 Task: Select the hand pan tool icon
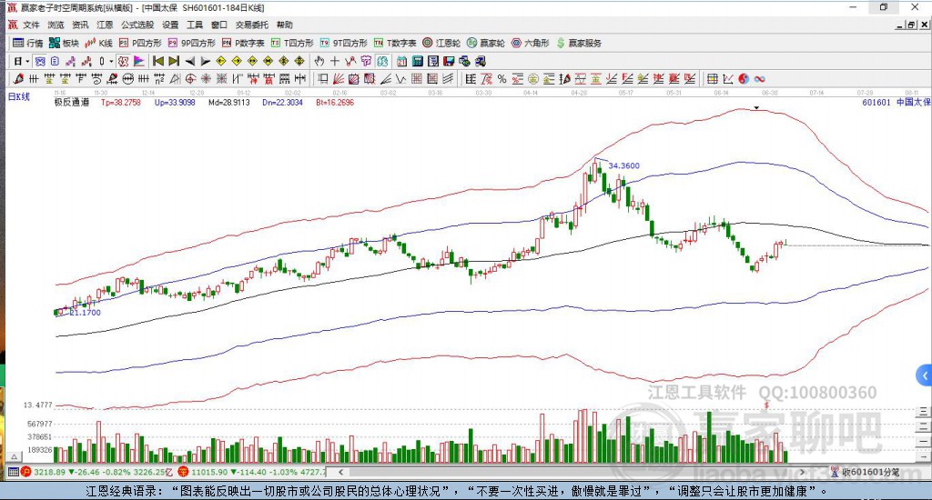[x=319, y=61]
